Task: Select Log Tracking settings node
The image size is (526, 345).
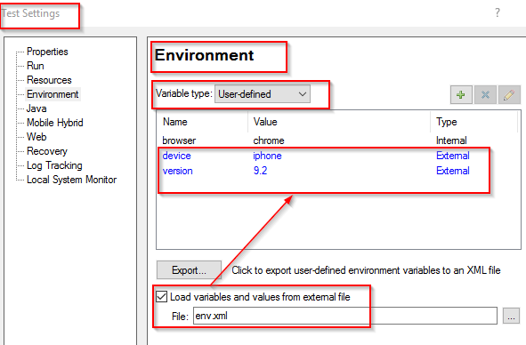Action: point(54,165)
